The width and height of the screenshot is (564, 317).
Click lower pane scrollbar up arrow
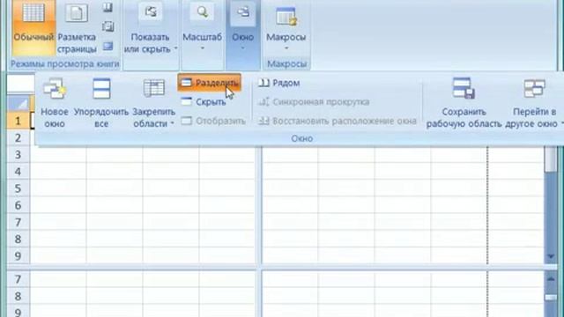(x=551, y=278)
